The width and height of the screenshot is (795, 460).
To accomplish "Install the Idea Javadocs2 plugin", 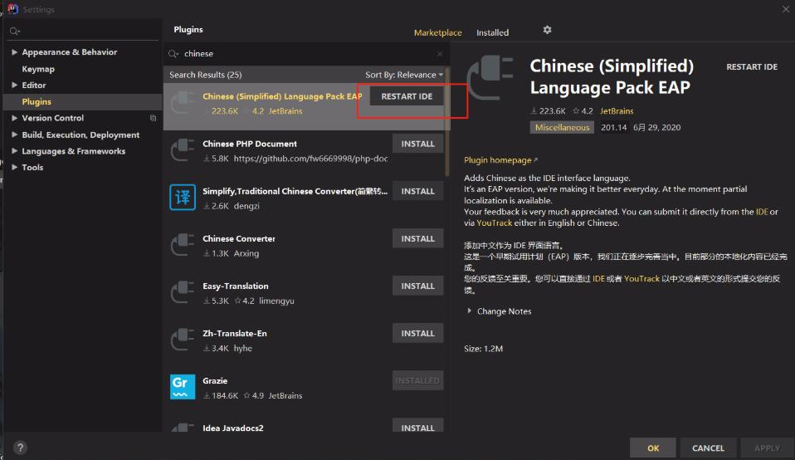I will (x=417, y=426).
